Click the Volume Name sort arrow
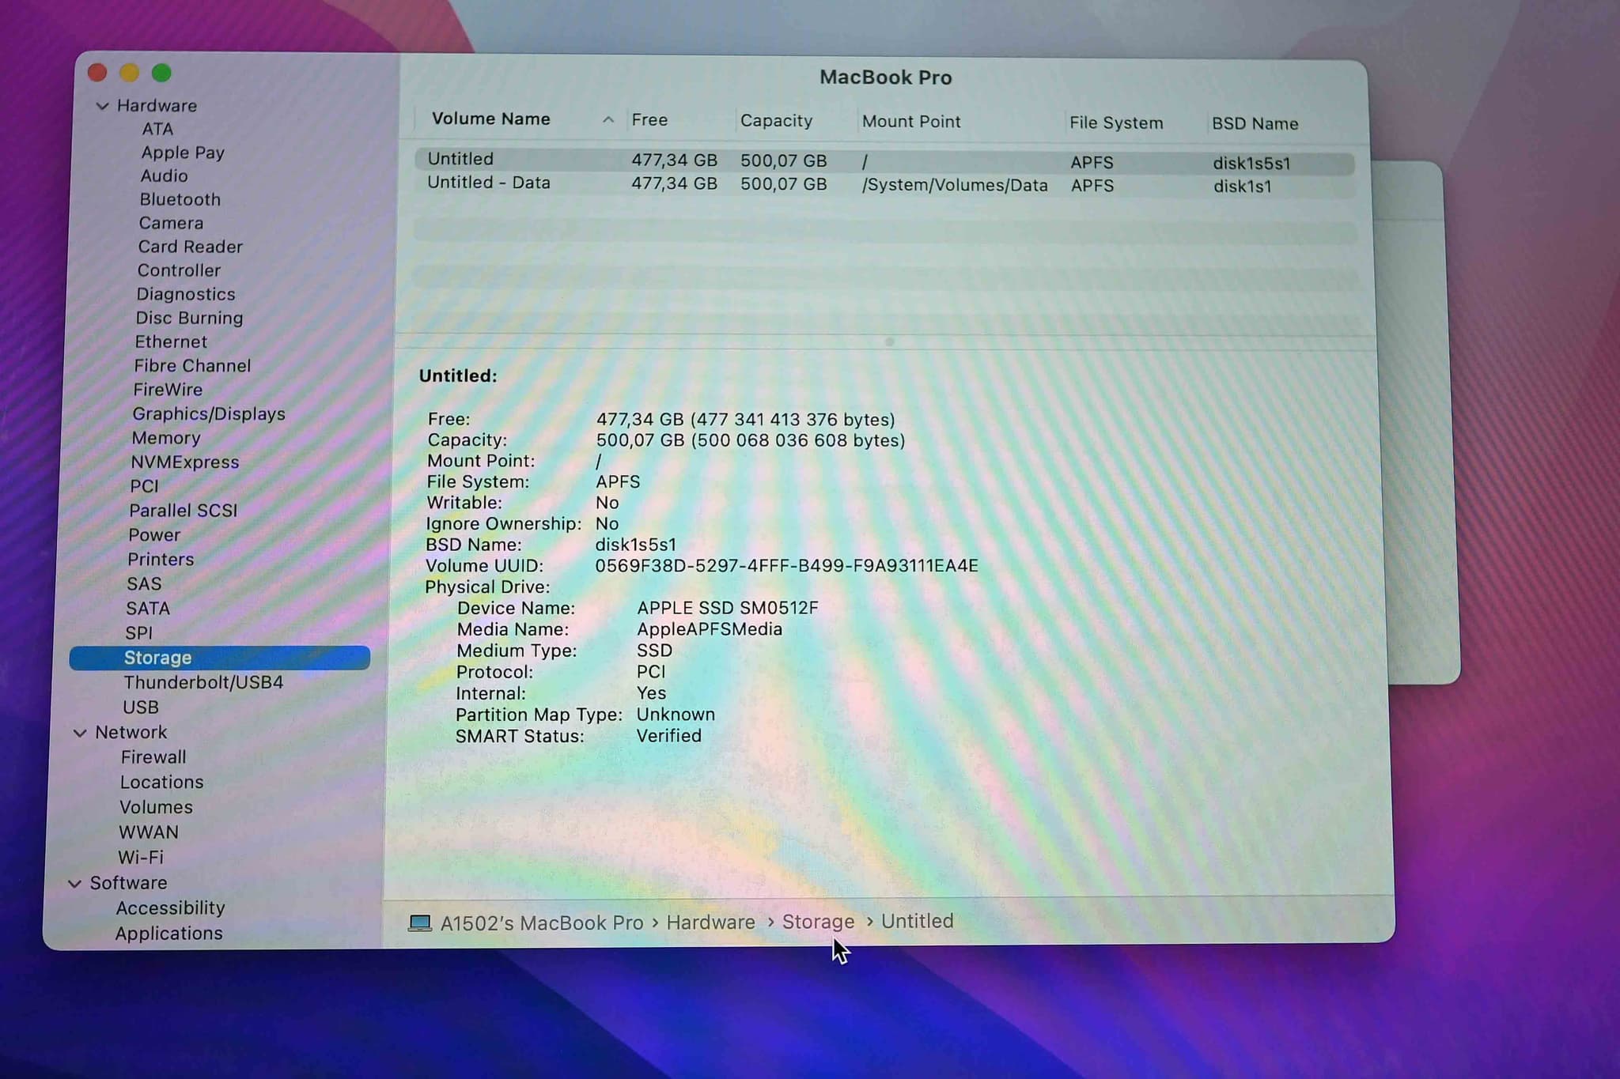Screen dimensions: 1620x1079 coord(607,120)
